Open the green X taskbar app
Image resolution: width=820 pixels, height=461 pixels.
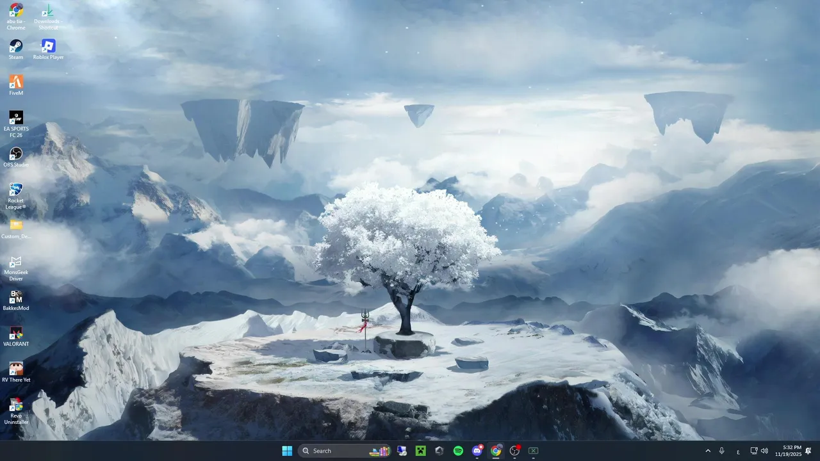[533, 451]
